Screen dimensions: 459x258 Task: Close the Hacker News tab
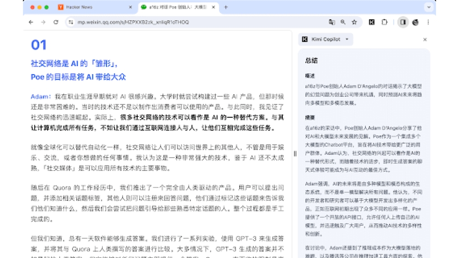coord(130,7)
